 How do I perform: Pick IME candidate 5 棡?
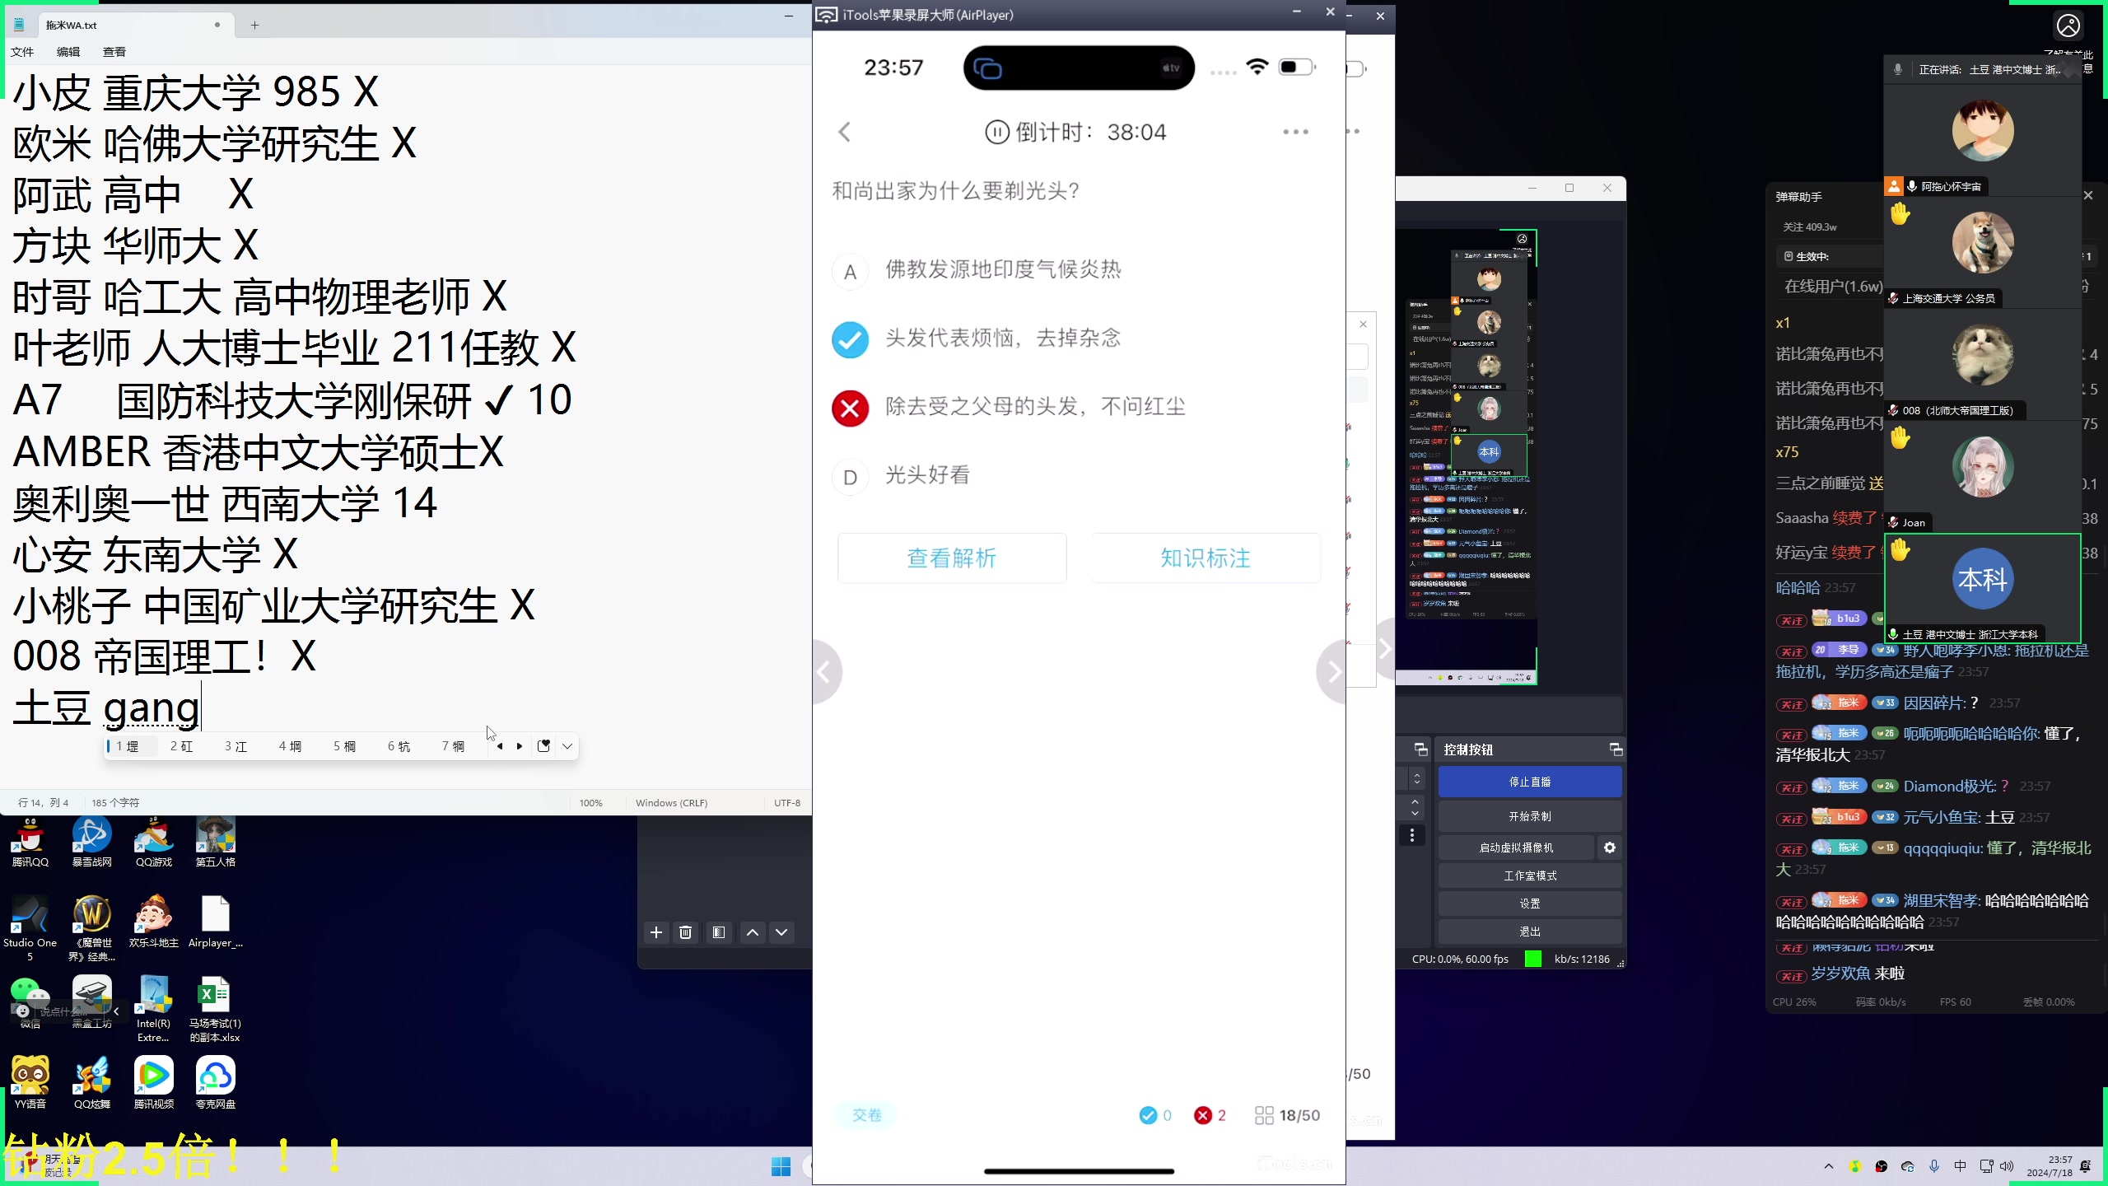(345, 746)
